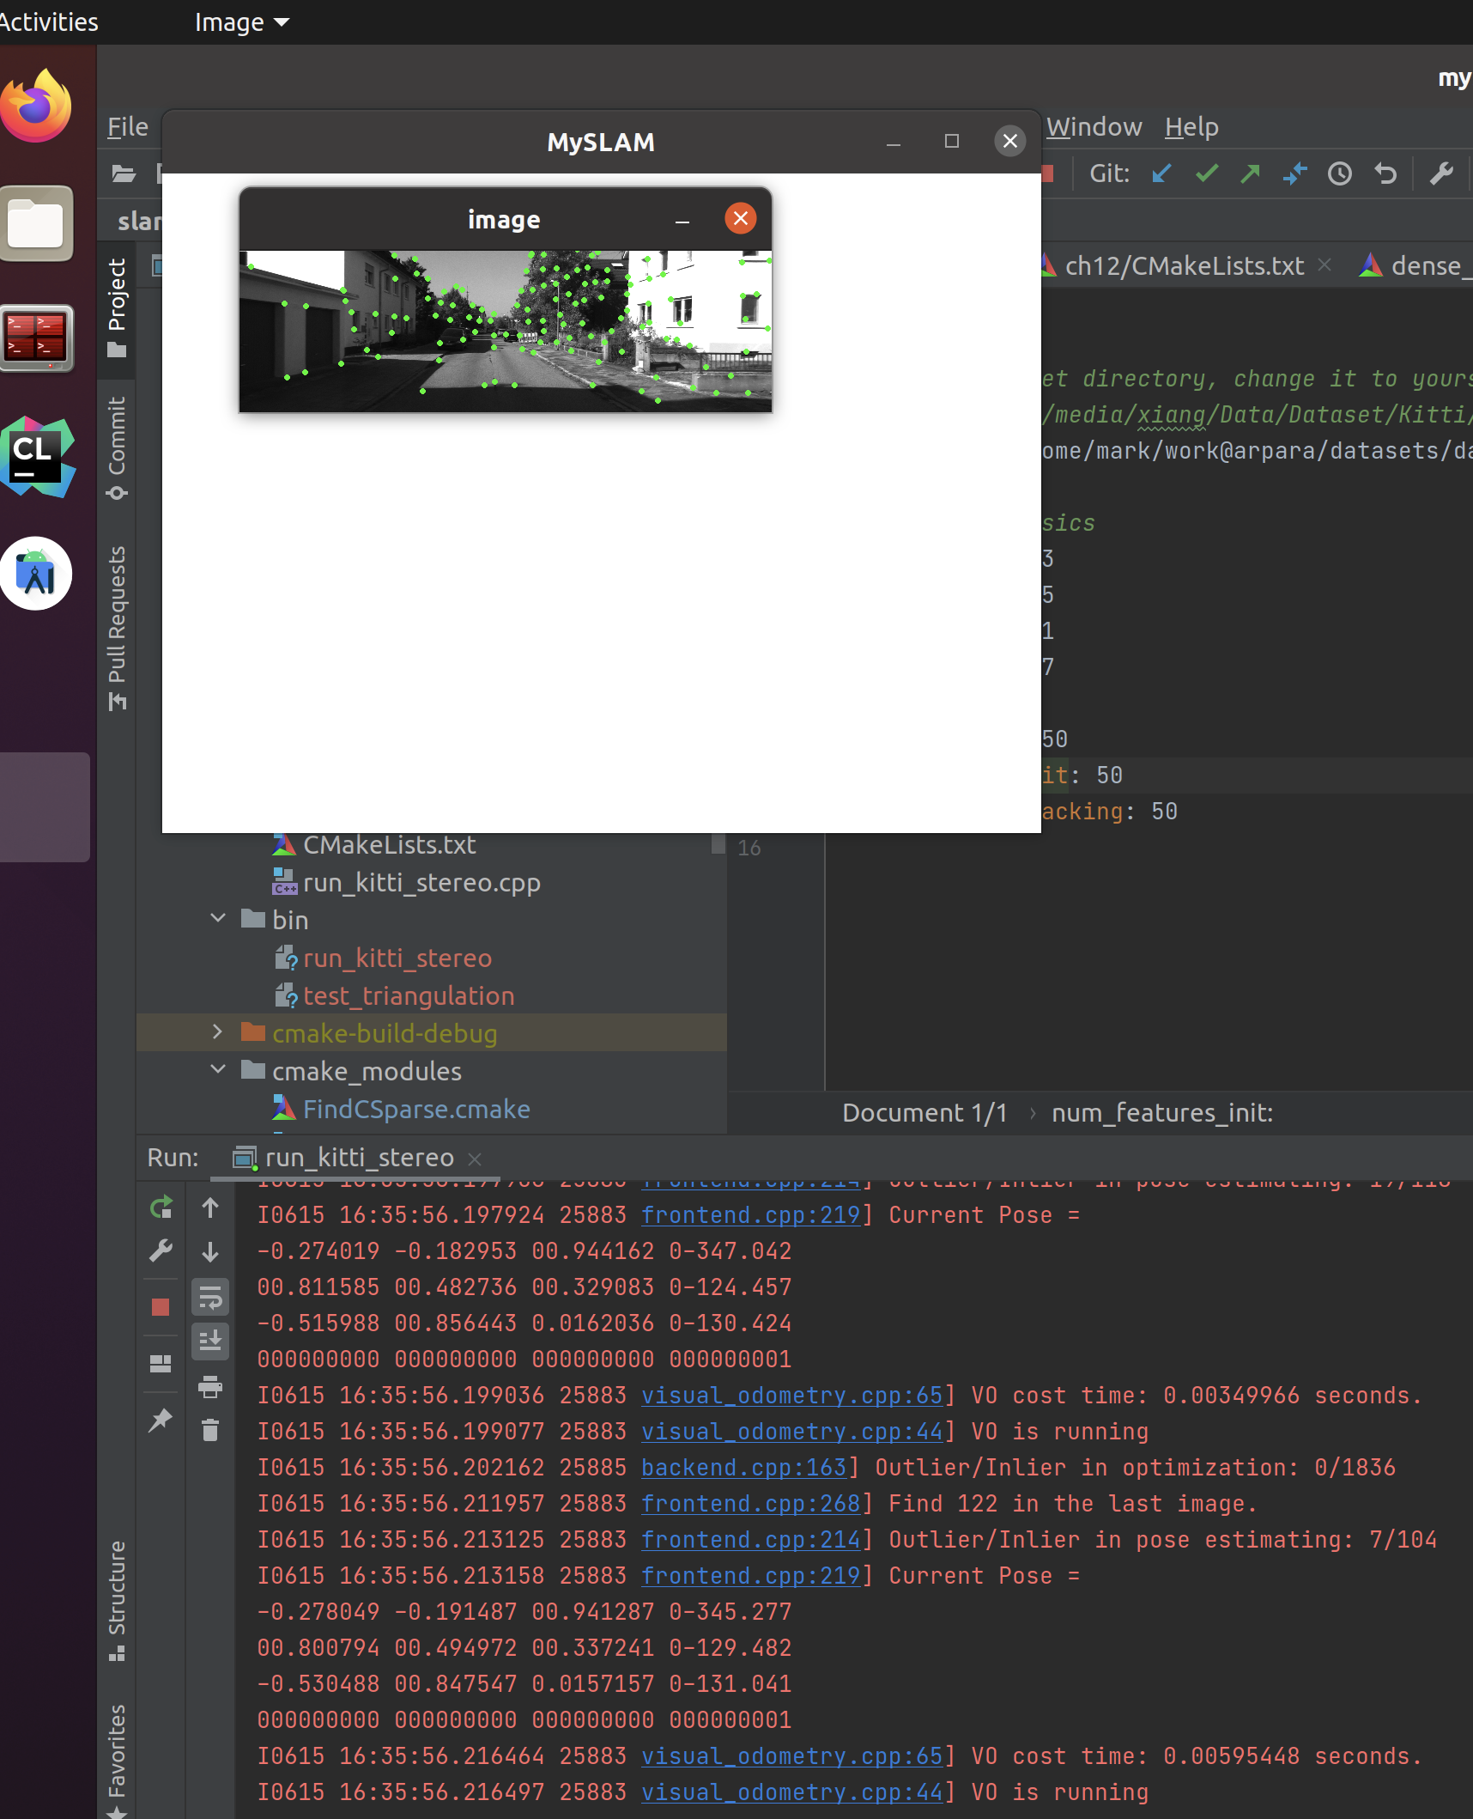Click Git fetch/merge icon in toolbar
Screen dimensions: 1473x1819
point(1294,173)
